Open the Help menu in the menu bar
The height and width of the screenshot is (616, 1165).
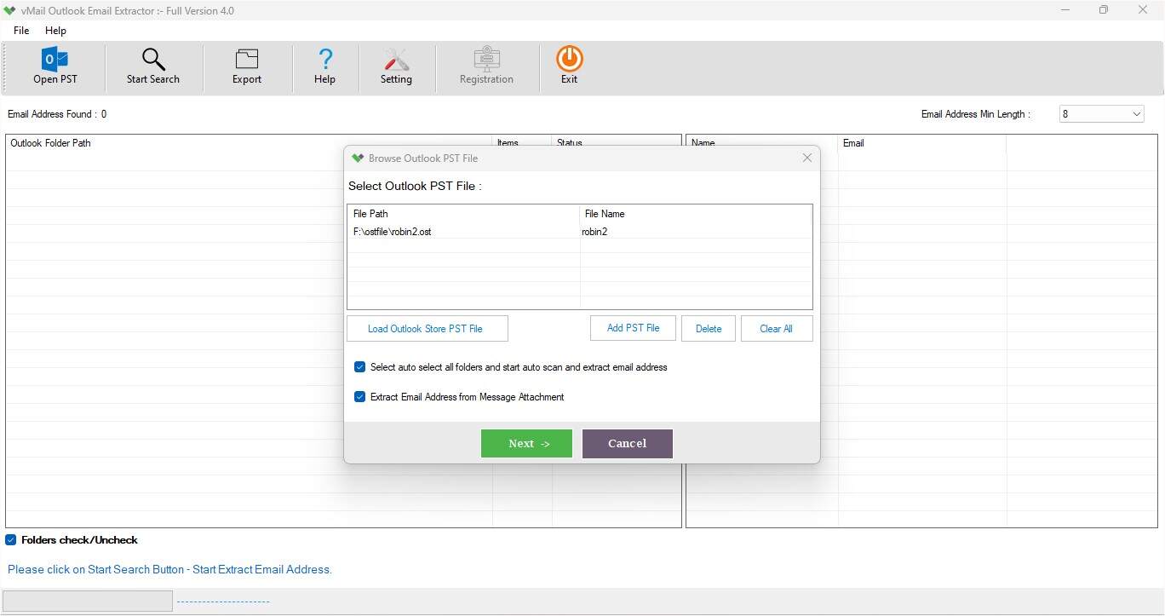pyautogui.click(x=55, y=31)
